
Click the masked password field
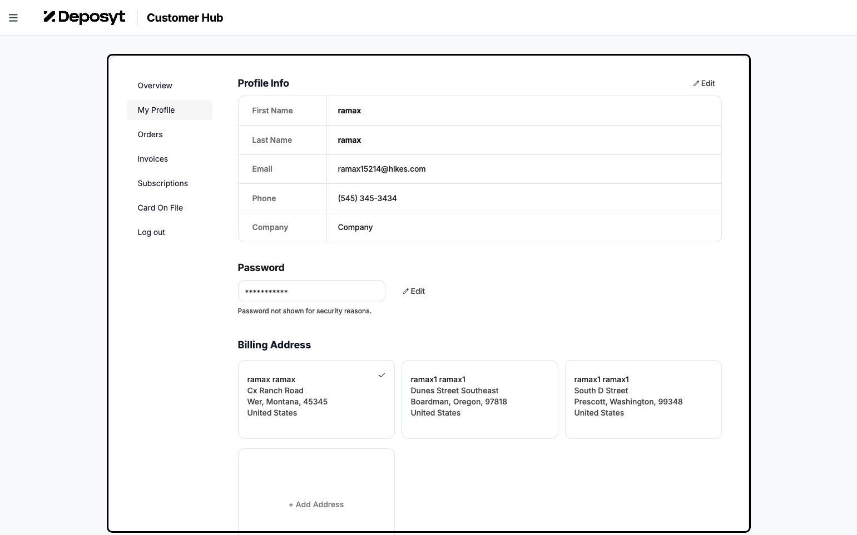(x=311, y=291)
